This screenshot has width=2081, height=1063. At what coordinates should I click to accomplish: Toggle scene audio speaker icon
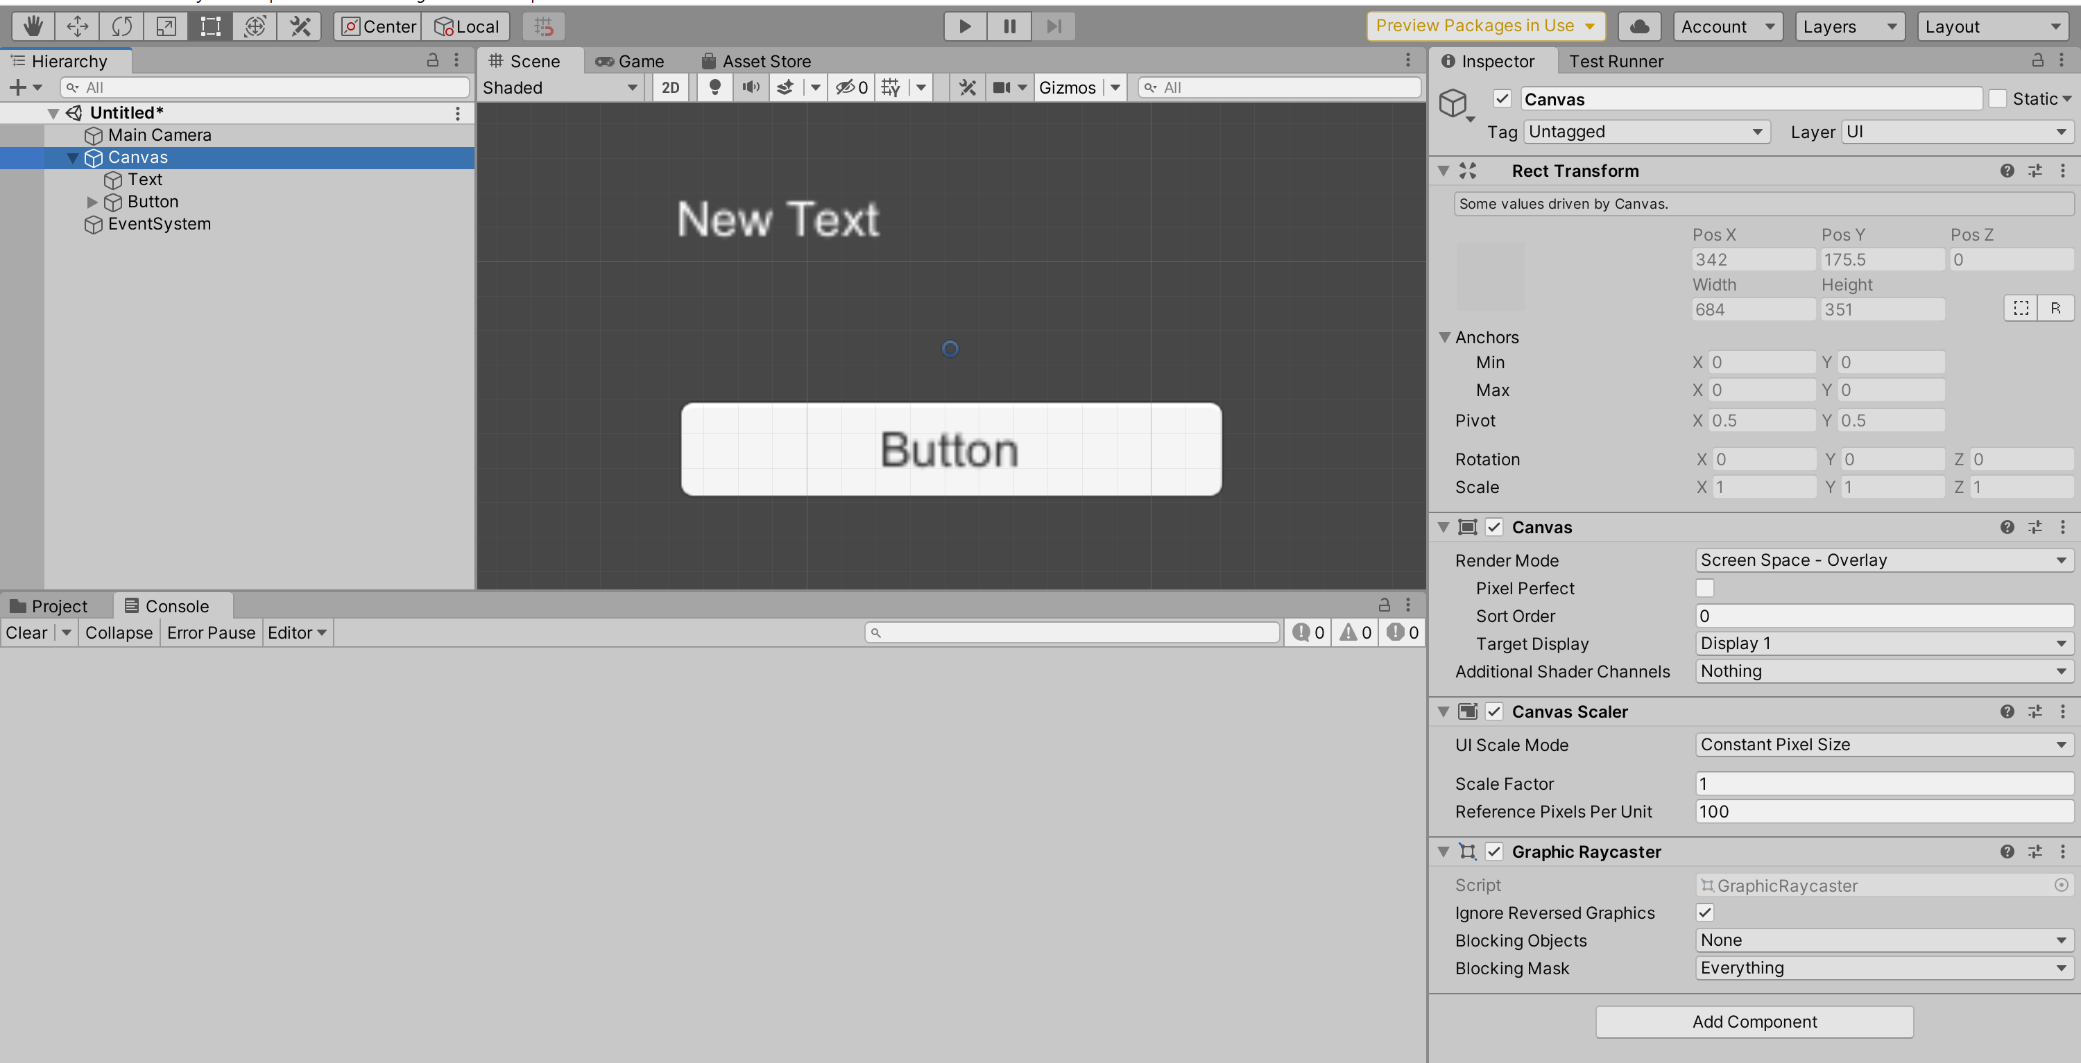point(751,87)
